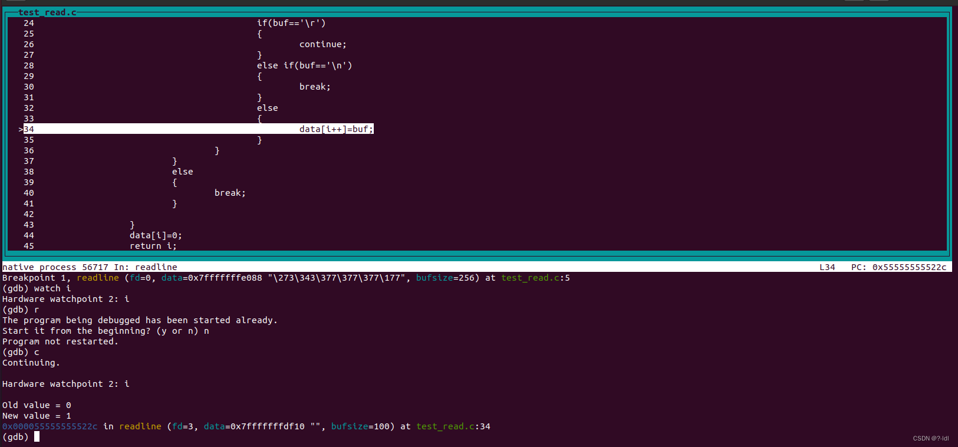Click first "Hardware watchpoint 2: i" message

66,299
